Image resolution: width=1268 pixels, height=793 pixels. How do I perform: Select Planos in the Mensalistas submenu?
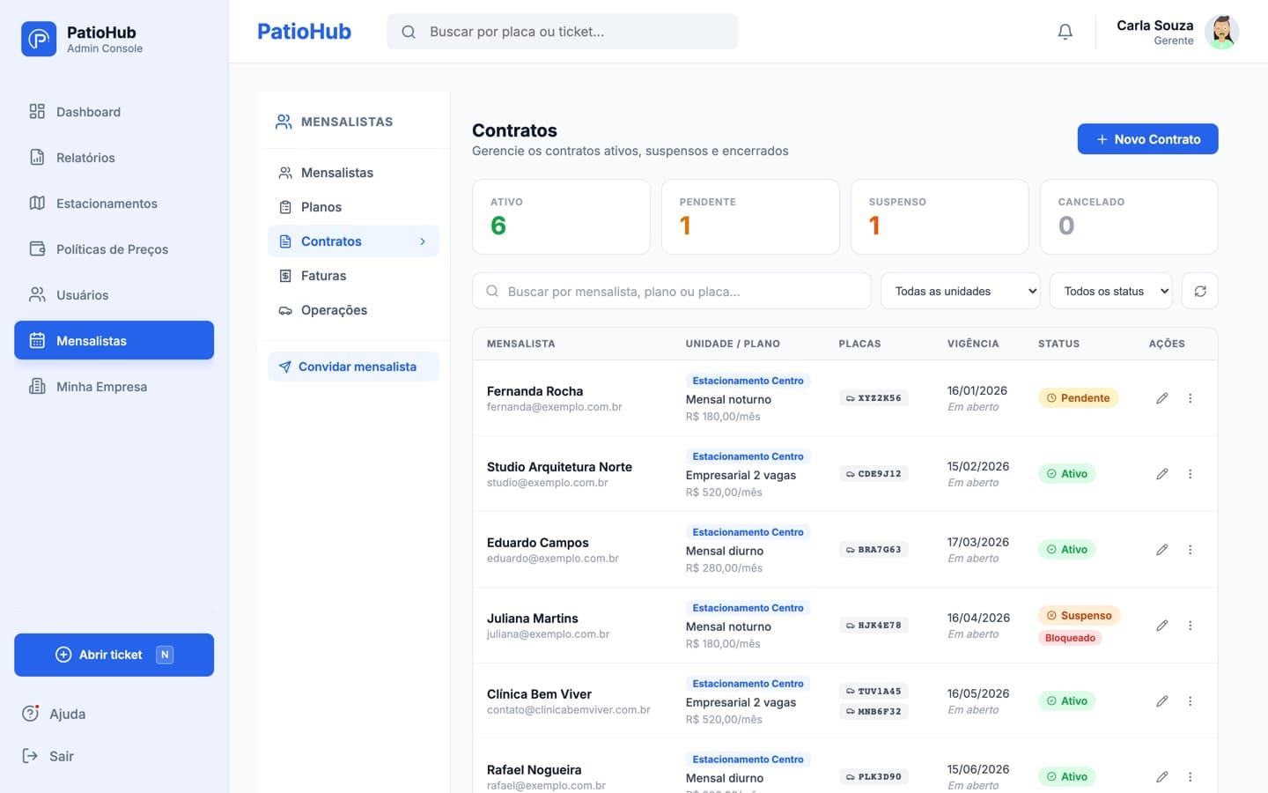pyautogui.click(x=353, y=207)
